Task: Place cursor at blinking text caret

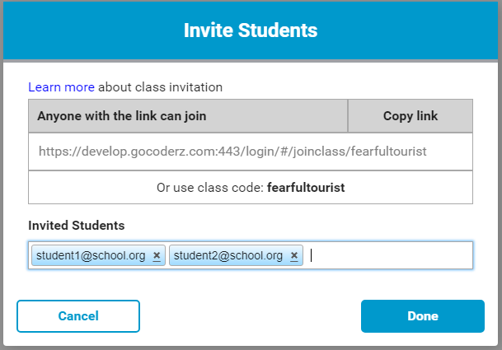Action: (312, 255)
